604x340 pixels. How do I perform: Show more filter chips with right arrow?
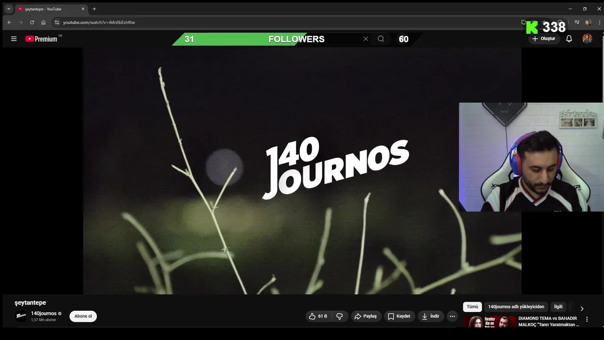click(582, 308)
